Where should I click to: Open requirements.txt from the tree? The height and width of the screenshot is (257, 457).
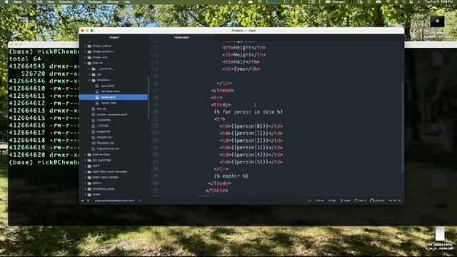(x=108, y=148)
